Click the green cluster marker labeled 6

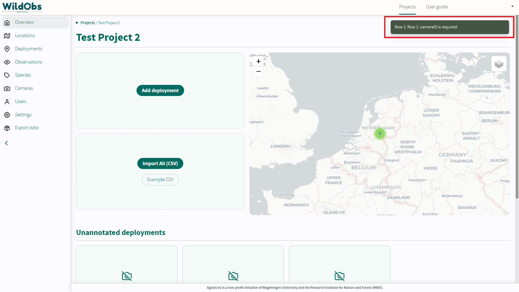pos(380,134)
